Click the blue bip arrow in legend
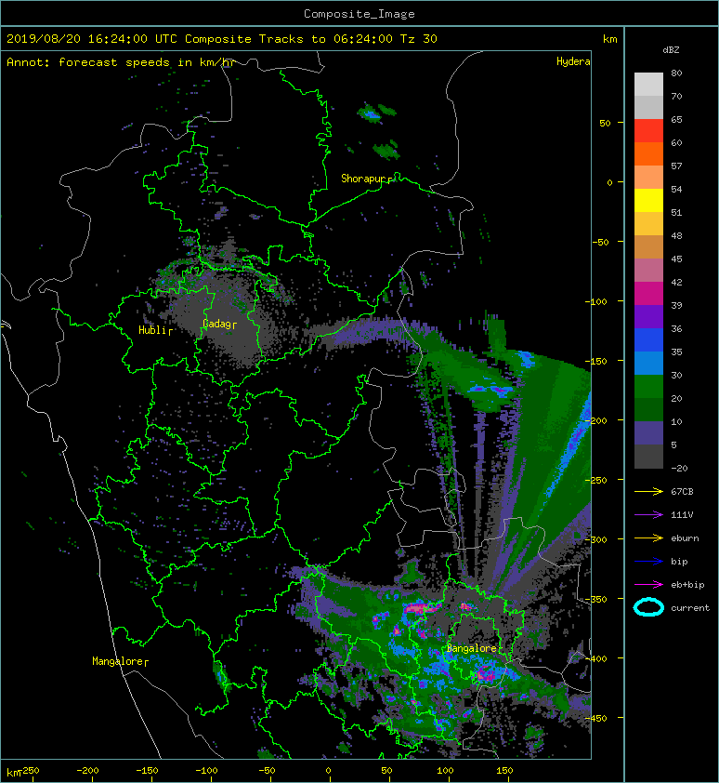The image size is (719, 783). coord(648,562)
